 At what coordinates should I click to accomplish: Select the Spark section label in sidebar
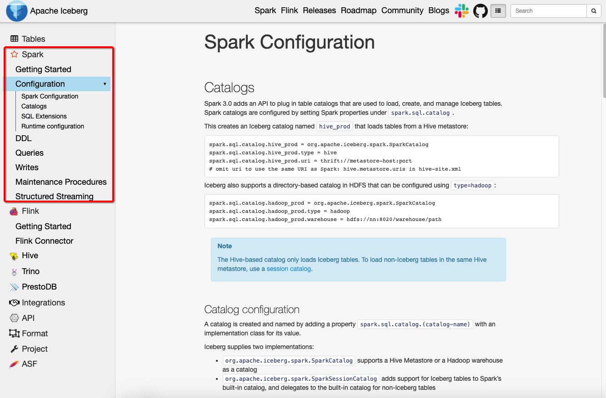click(x=33, y=54)
